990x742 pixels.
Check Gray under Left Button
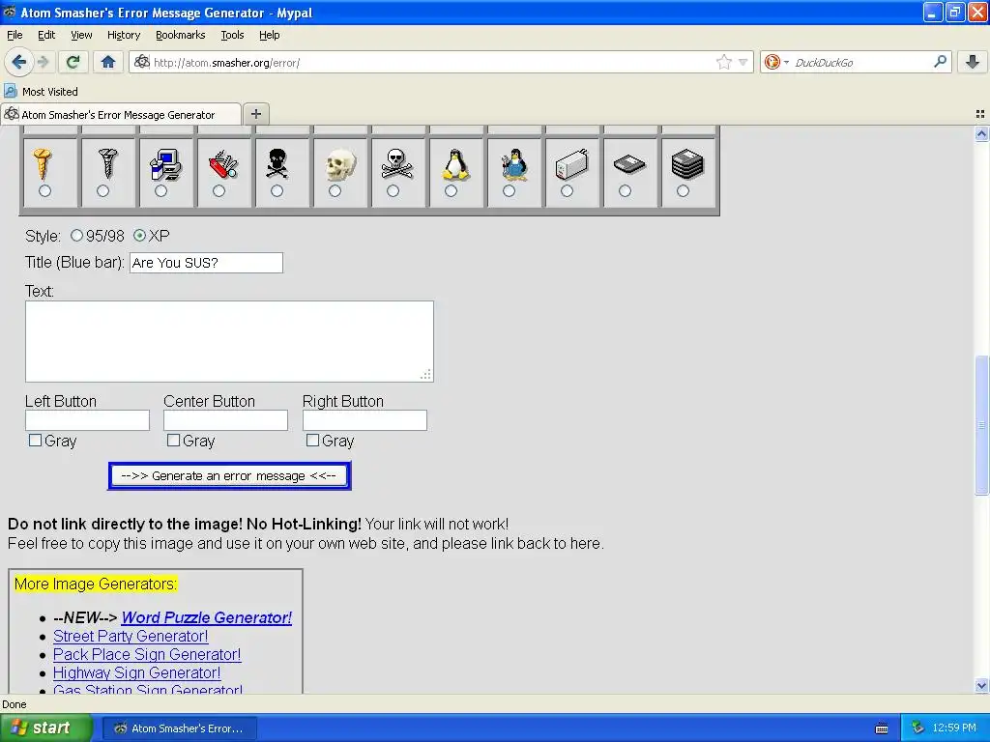(x=36, y=441)
